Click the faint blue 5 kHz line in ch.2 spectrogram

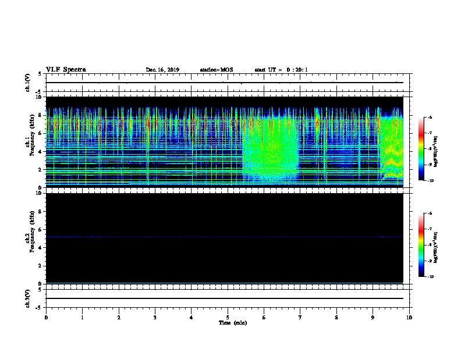(x=224, y=237)
